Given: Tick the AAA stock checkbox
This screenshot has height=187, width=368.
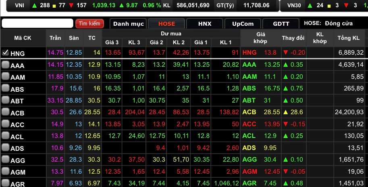Looking at the screenshot, I should (5, 65).
